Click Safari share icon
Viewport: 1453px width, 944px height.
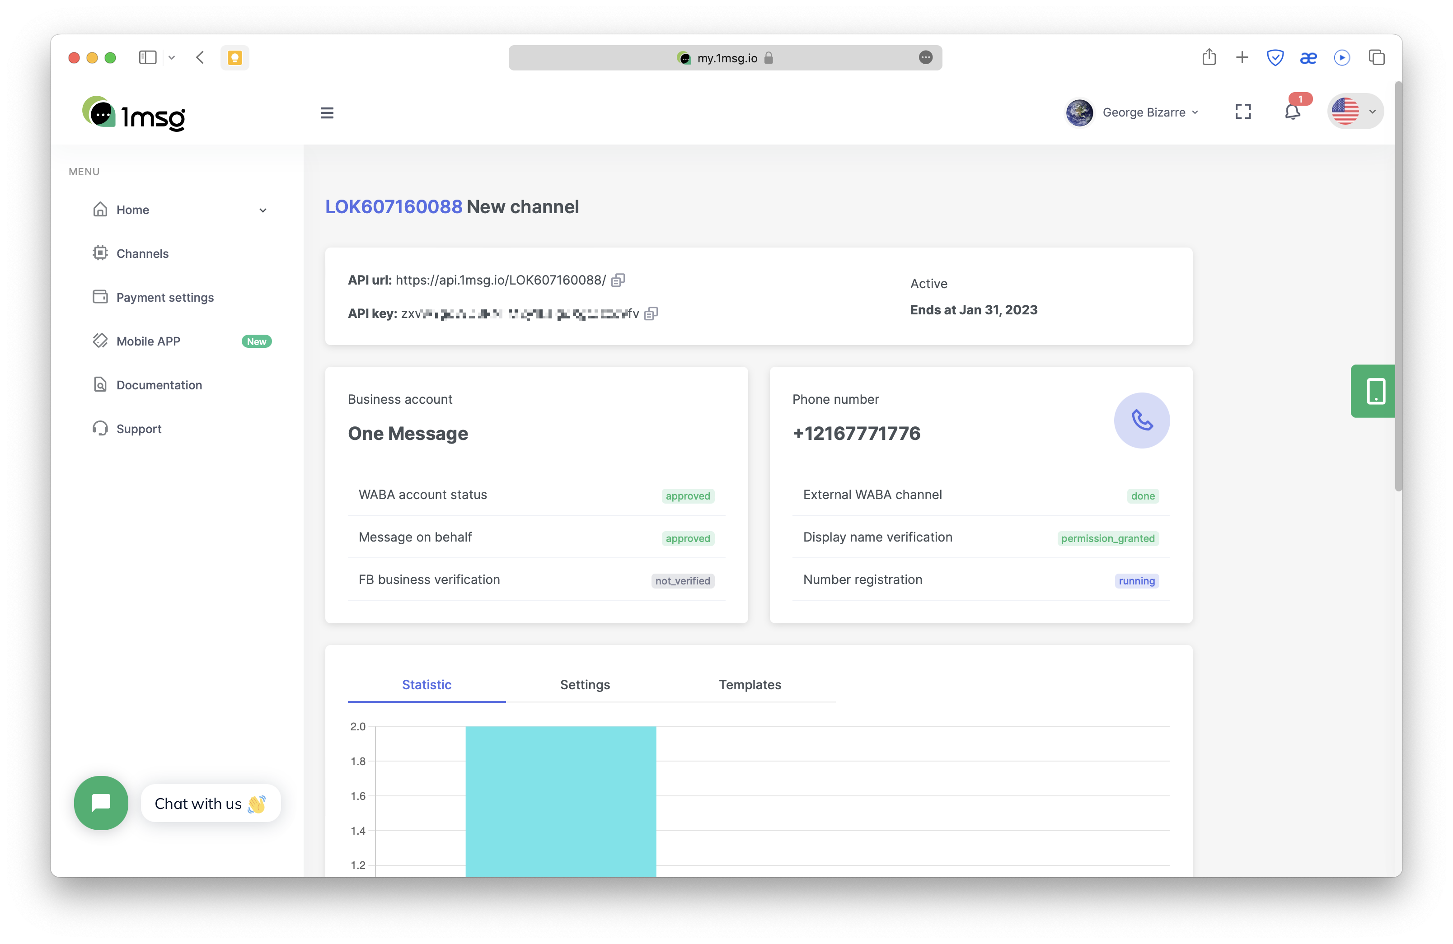pyautogui.click(x=1209, y=57)
